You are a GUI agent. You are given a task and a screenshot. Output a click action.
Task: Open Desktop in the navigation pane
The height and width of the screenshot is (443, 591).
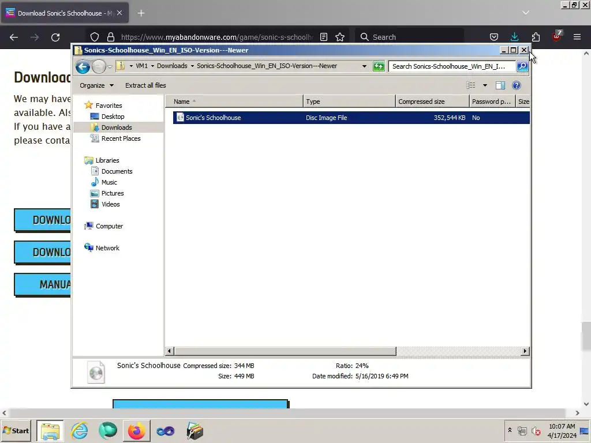click(113, 117)
